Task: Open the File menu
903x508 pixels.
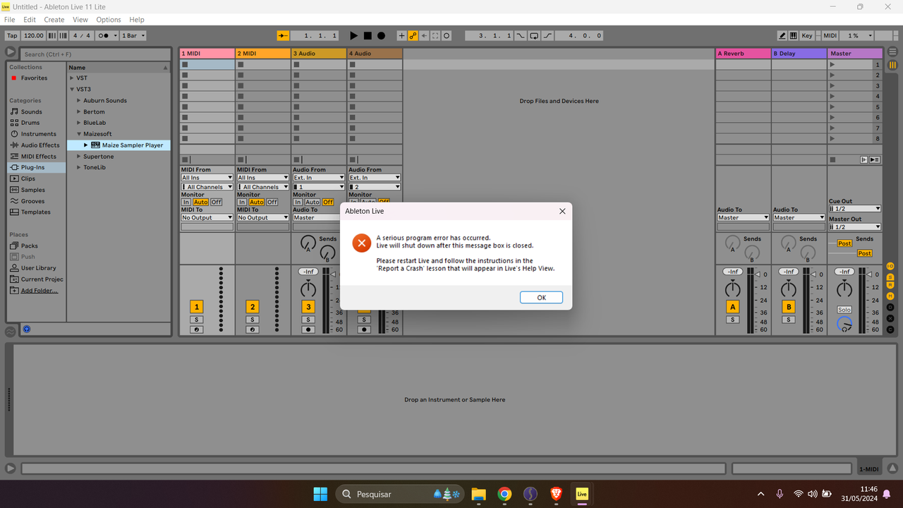Action: [9, 20]
